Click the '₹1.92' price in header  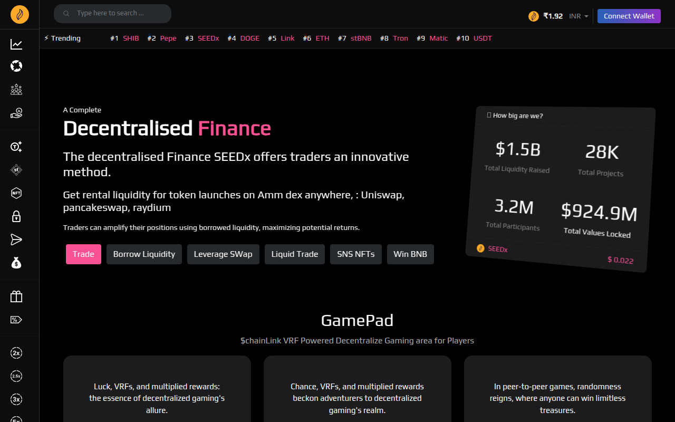[553, 16]
